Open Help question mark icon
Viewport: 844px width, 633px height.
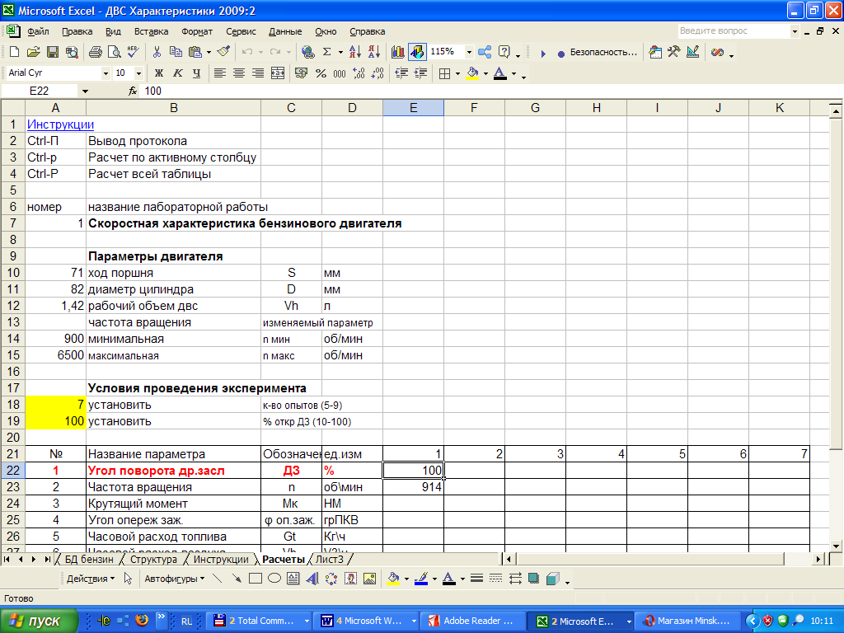[x=504, y=52]
